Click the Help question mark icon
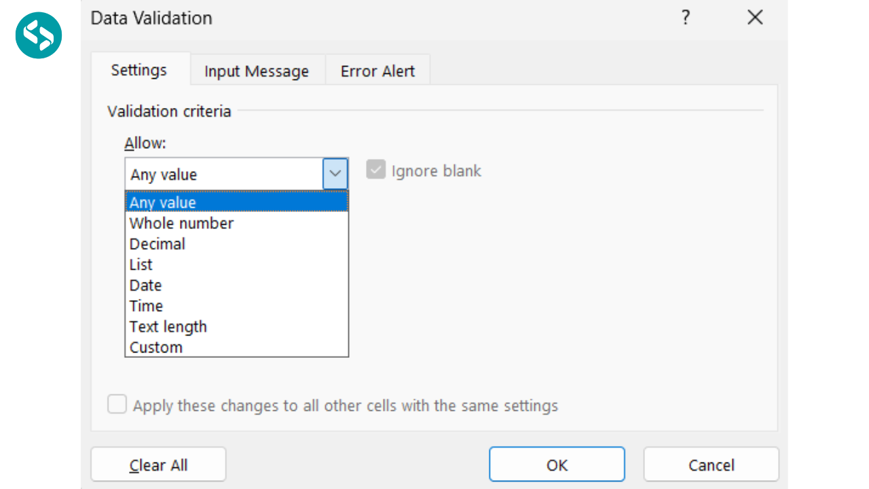 pos(686,18)
